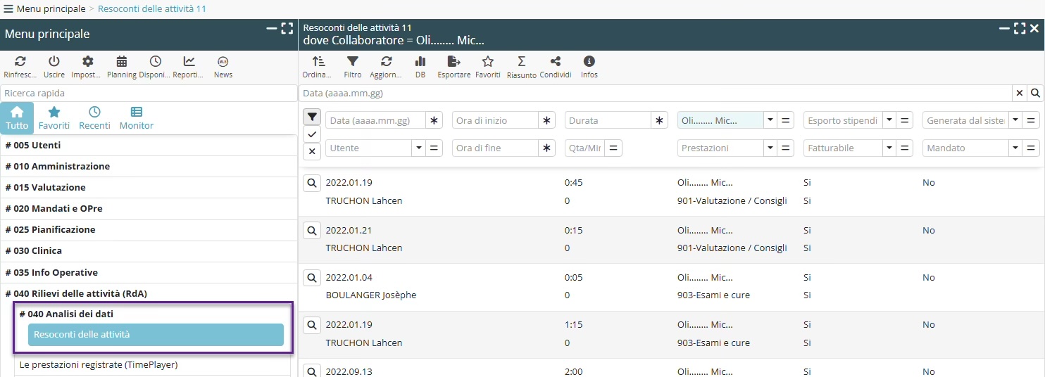Switch to the Favoriti tab
This screenshot has width=1045, height=377.
click(x=54, y=118)
